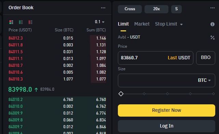219x134 pixels.
Task: Click the last price 83998.0
Action: point(20,89)
